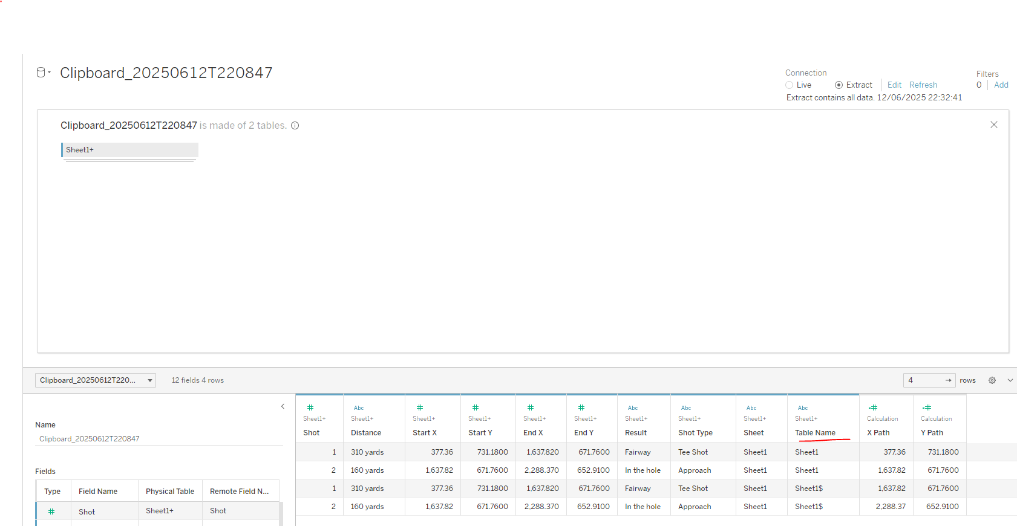1017x526 pixels.
Task: Click the data source database icon
Action: [x=41, y=73]
